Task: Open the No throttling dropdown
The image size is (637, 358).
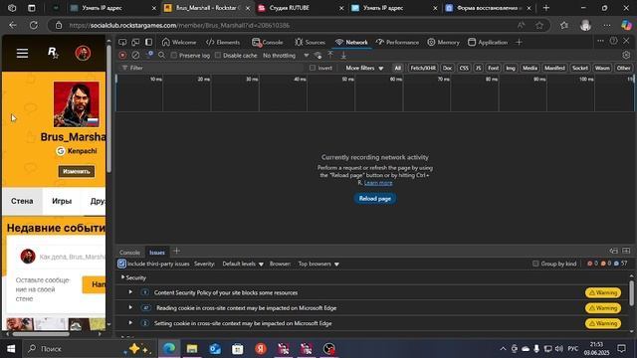Action: point(286,56)
